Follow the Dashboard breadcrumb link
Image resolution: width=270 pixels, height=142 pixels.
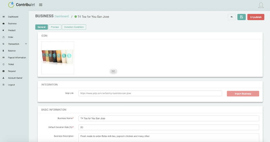(61, 16)
